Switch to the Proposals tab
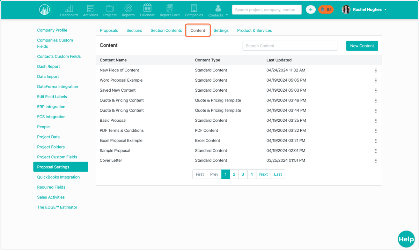Screen dimensions: 419x250 tap(109, 30)
